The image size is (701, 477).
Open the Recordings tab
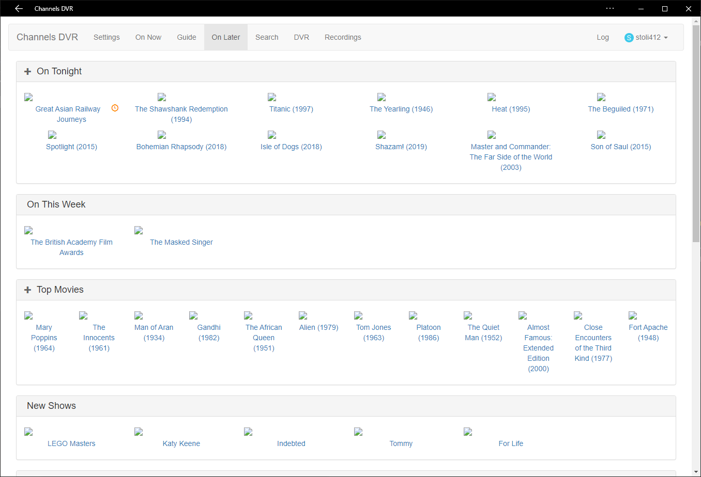(343, 37)
